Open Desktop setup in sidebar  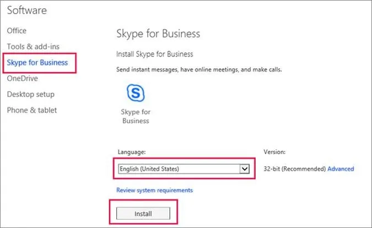[x=31, y=94]
